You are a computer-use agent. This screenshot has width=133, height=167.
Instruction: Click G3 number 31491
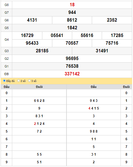tap(102, 51)
